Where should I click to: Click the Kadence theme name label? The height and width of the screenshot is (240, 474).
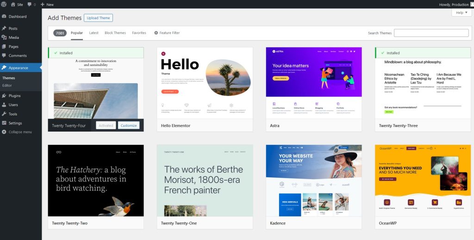pyautogui.click(x=278, y=223)
